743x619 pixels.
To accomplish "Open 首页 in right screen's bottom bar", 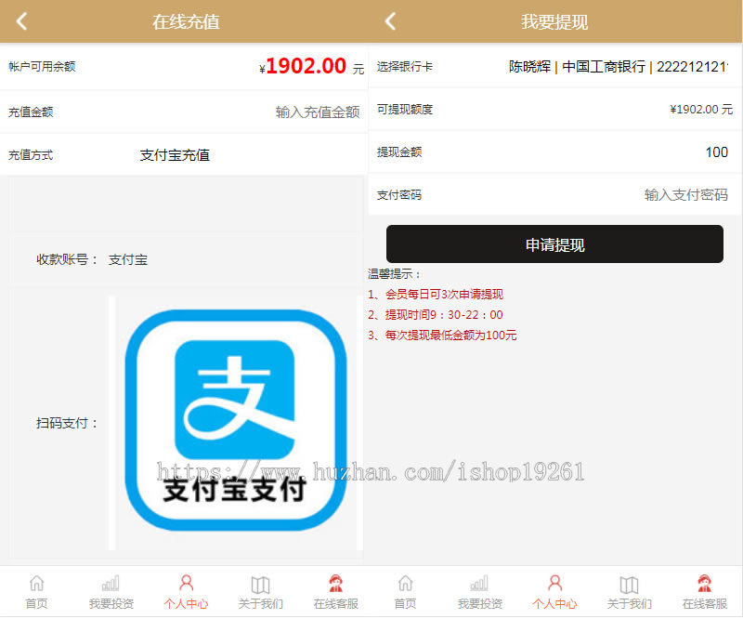I will pos(405,592).
